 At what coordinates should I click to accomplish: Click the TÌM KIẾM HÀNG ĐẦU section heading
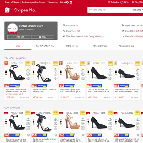tap(15, 58)
